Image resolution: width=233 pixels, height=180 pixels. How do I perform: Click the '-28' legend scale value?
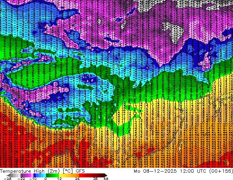tap(7, 179)
